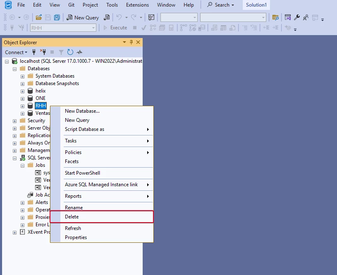
Task: Open the Edit menu
Action: click(37, 5)
